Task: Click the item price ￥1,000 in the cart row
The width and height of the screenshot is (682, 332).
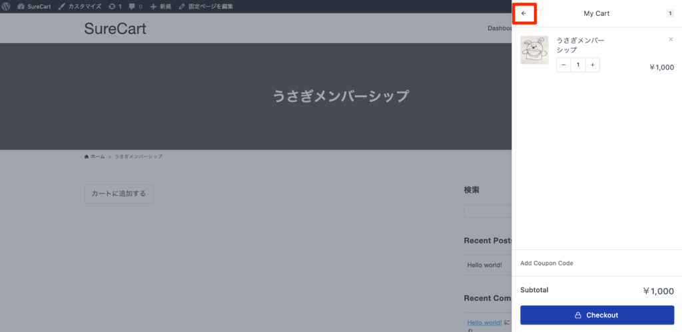Action: (x=661, y=67)
